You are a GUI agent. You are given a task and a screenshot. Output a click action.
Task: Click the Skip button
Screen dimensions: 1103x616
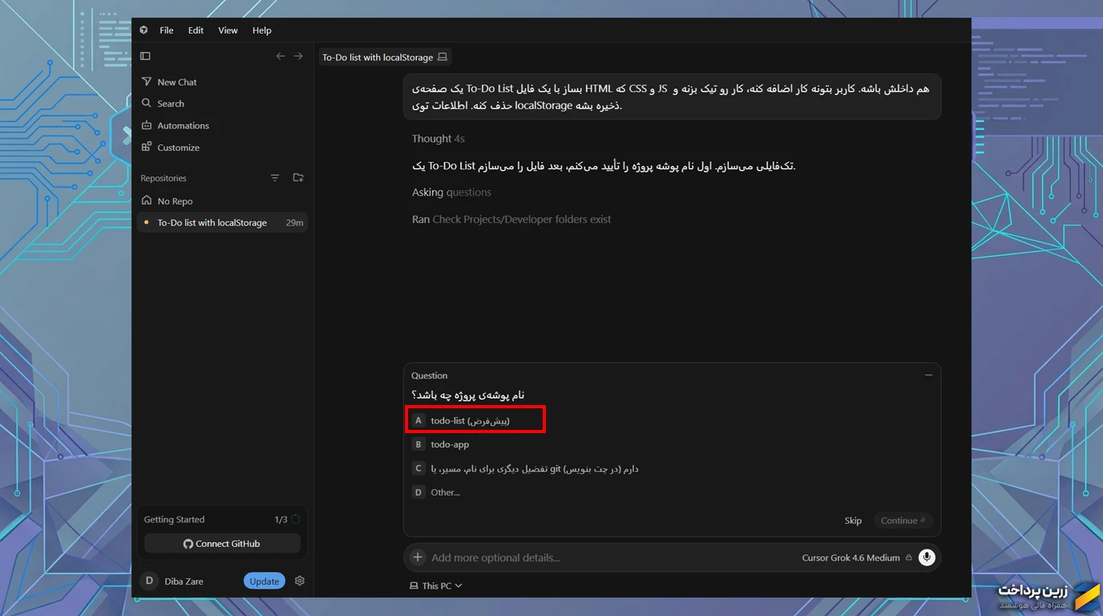(853, 521)
